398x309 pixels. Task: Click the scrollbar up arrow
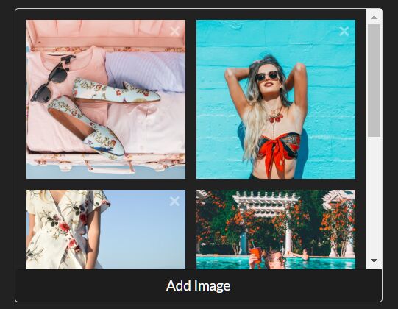[374, 17]
